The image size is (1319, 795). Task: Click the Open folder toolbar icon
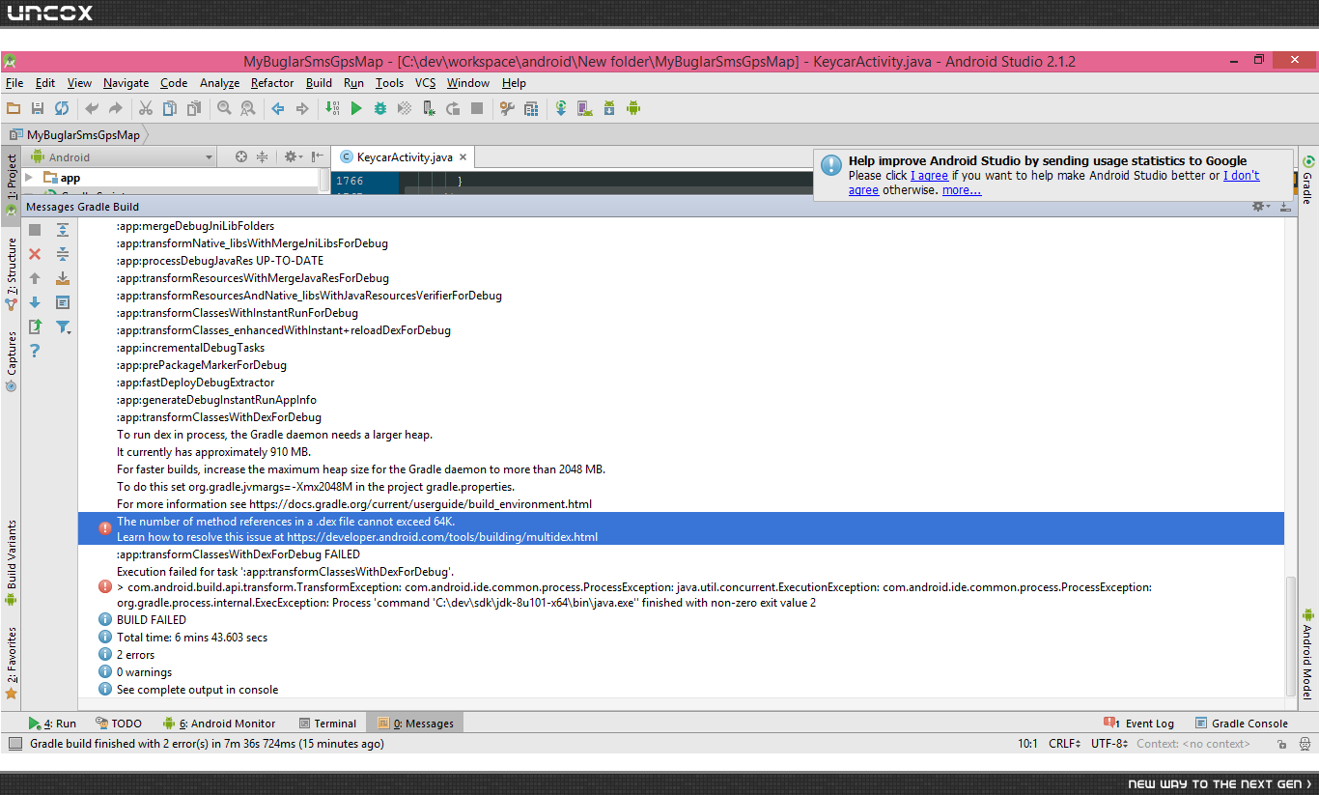[x=14, y=108]
